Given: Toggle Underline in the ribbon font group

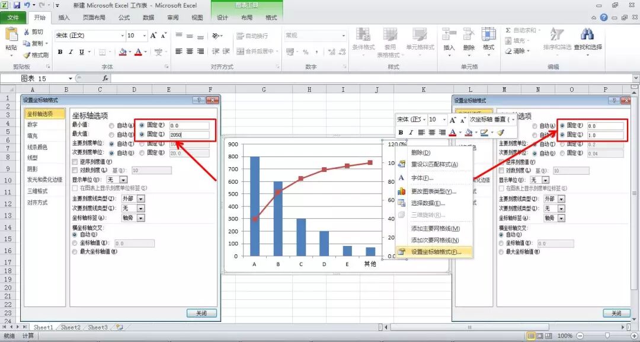Looking at the screenshot, I should pos(81,52).
